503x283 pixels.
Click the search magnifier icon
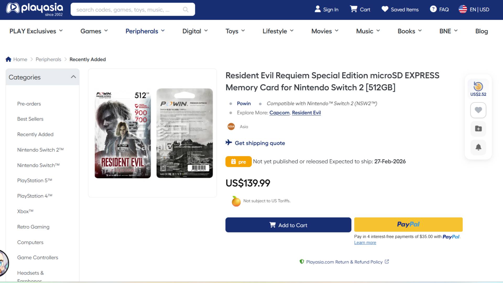coord(186,9)
